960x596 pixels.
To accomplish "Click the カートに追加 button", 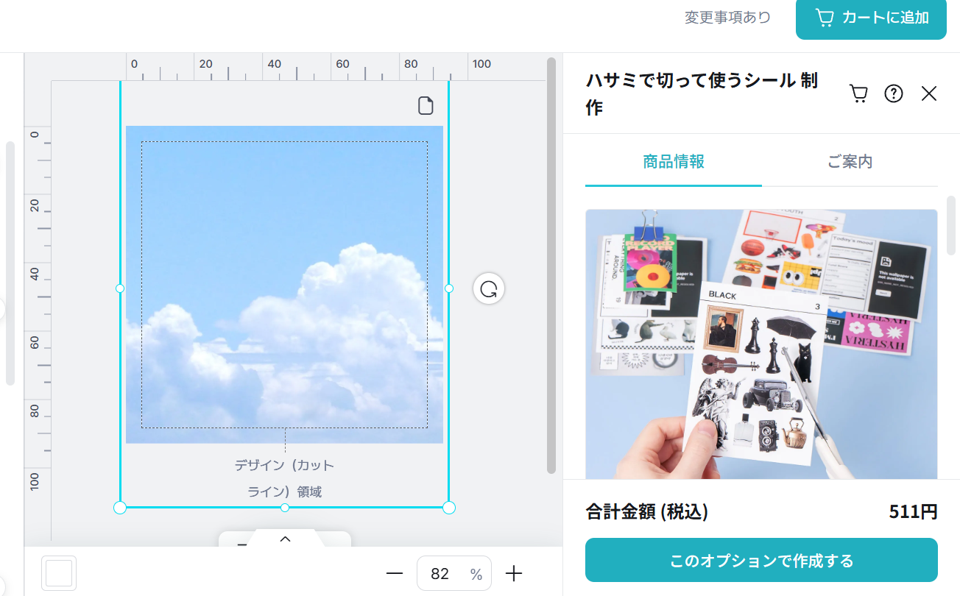I will [871, 18].
